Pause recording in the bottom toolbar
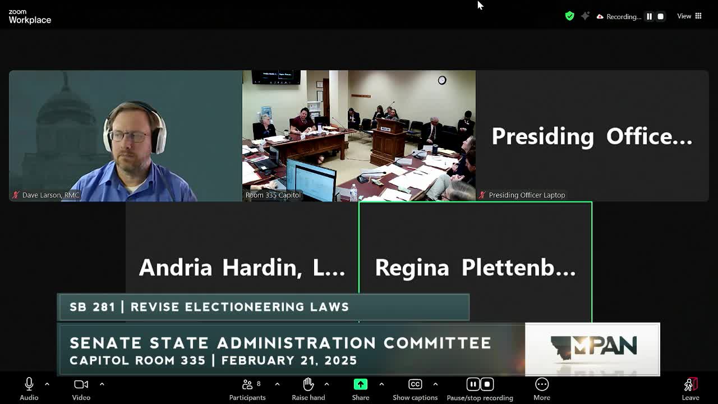 tap(473, 384)
